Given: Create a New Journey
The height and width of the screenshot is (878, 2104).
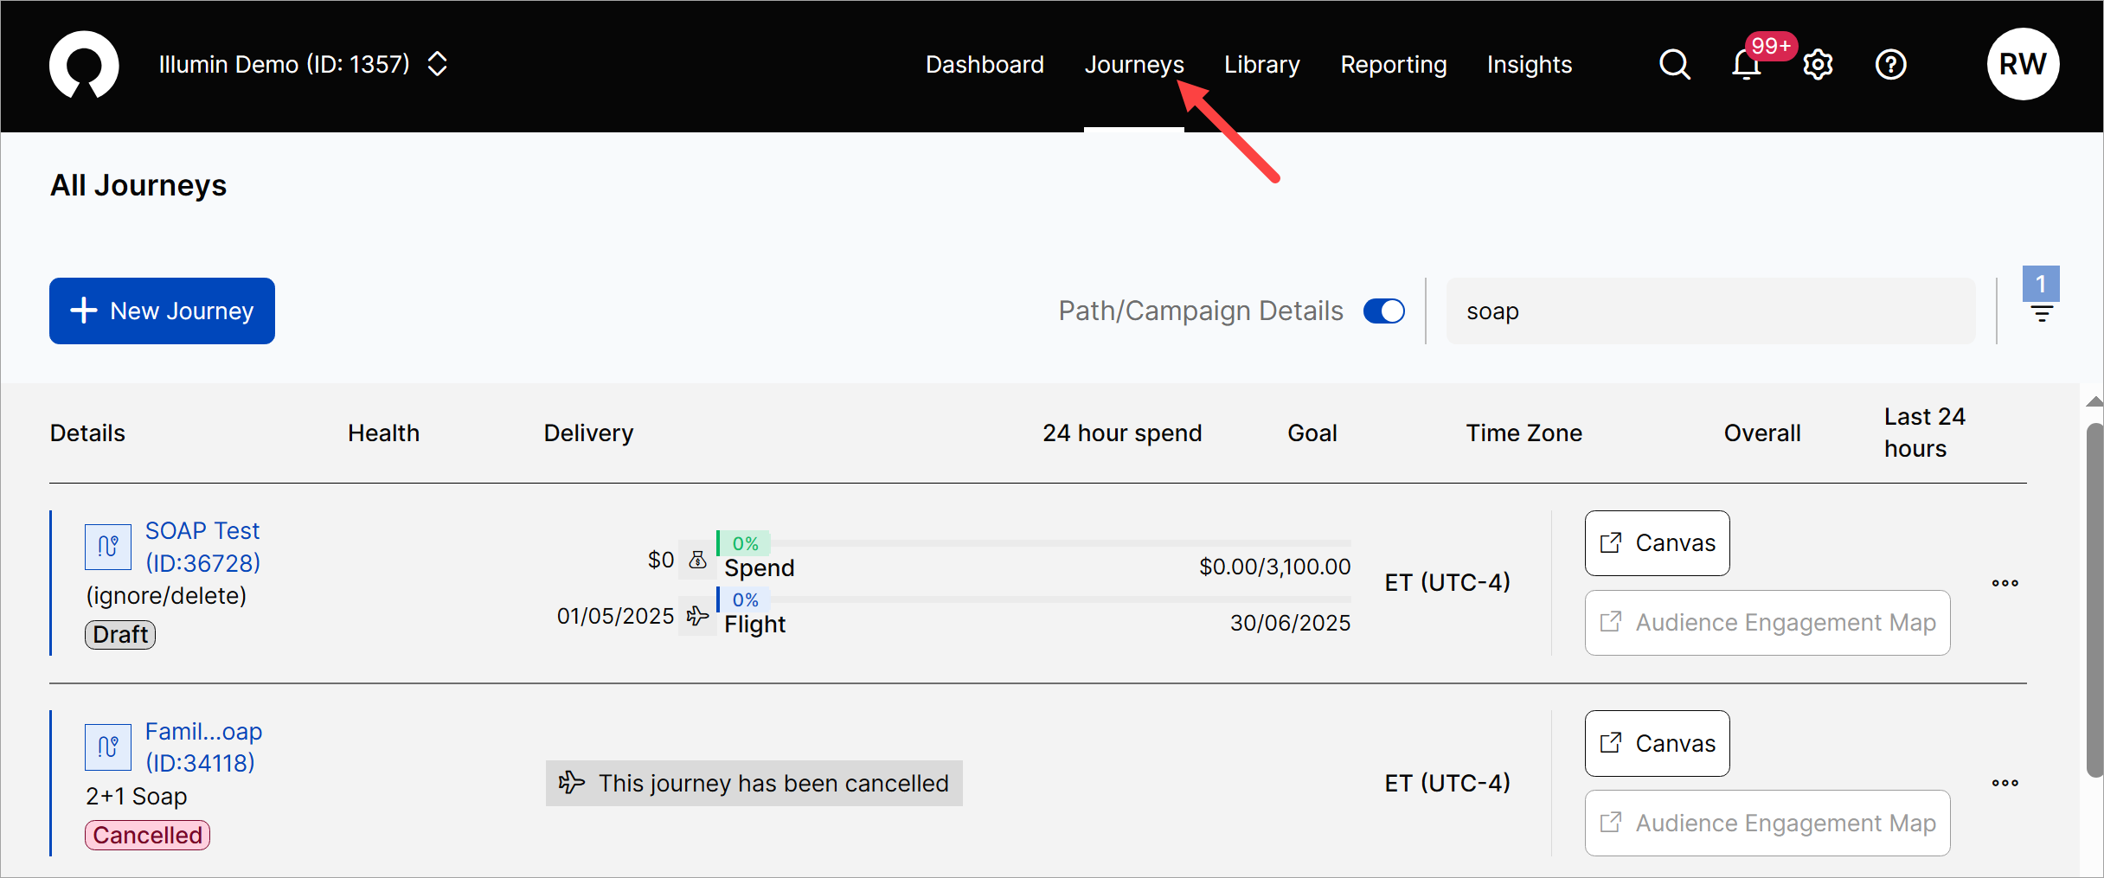Looking at the screenshot, I should coord(162,311).
